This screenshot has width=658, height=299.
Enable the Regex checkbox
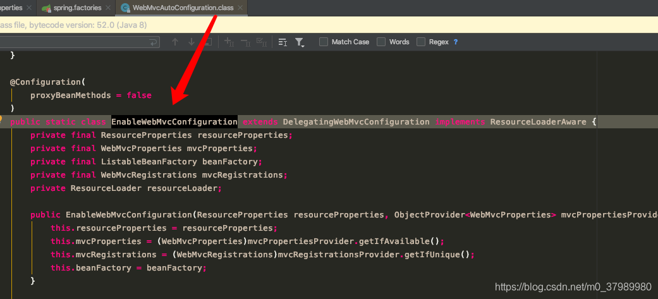click(421, 42)
